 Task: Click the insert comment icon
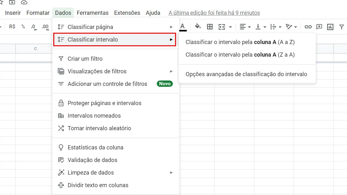pos(319,27)
